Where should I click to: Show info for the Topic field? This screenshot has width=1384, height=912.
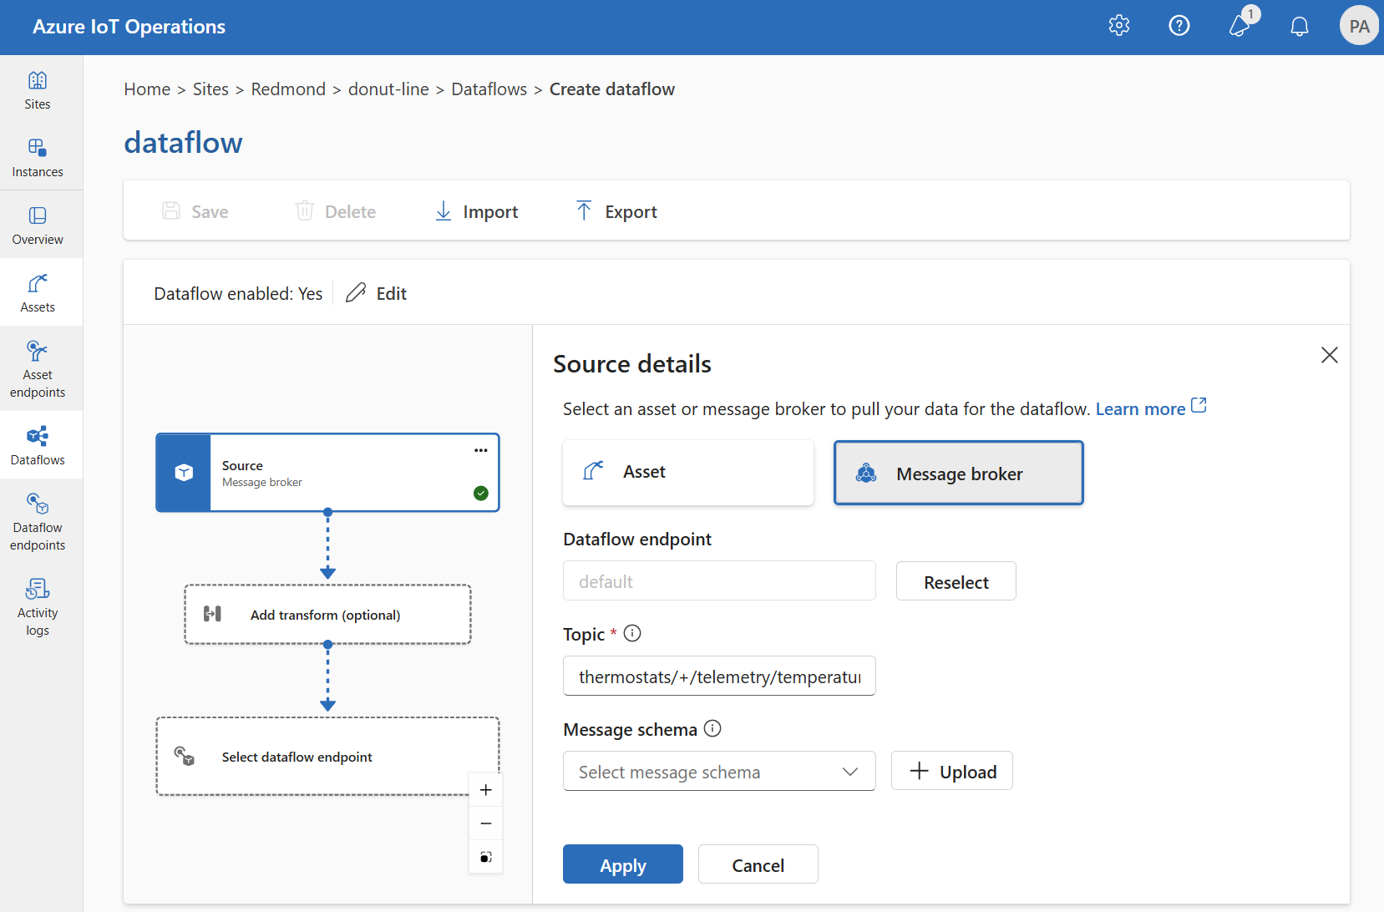(x=633, y=633)
